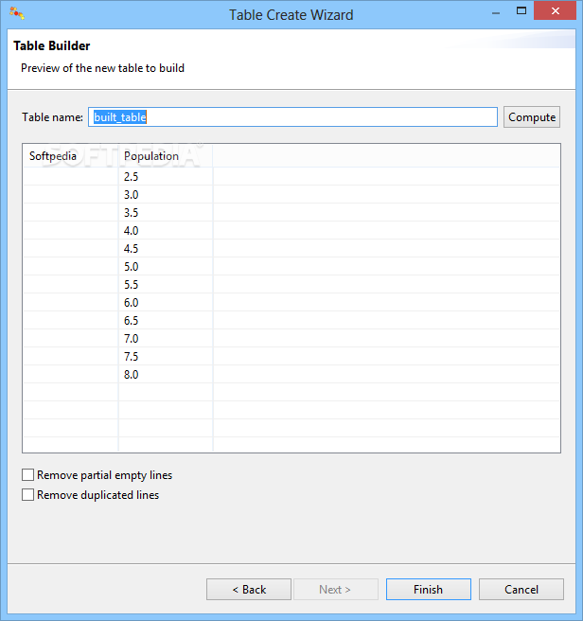
Task: Select the Population cell 6.5
Action: pos(166,320)
